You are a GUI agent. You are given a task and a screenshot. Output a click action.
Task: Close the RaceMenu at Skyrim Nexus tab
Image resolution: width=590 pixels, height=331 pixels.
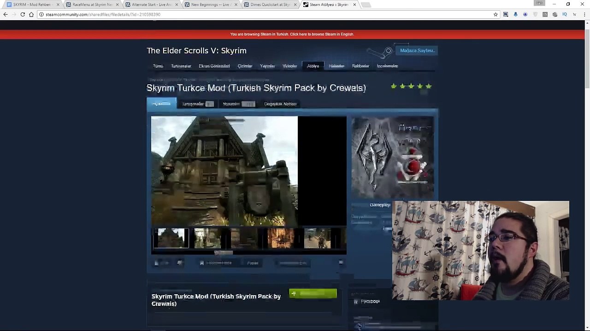point(117,5)
